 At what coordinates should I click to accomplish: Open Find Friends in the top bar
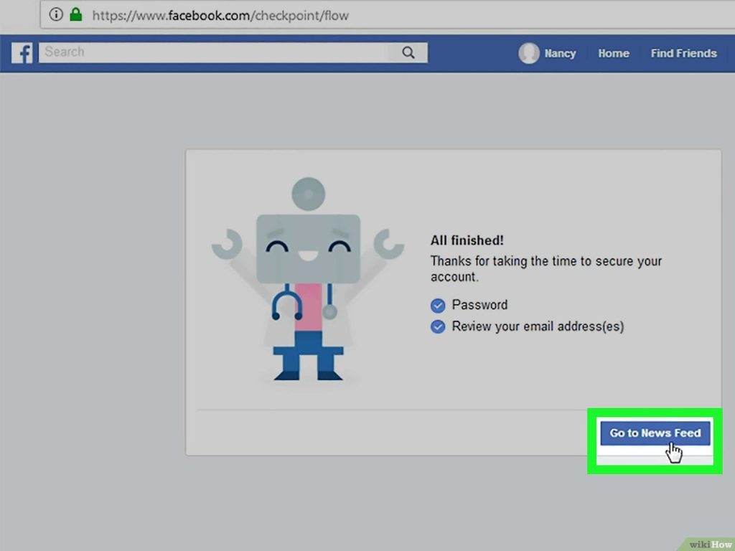[x=683, y=53]
